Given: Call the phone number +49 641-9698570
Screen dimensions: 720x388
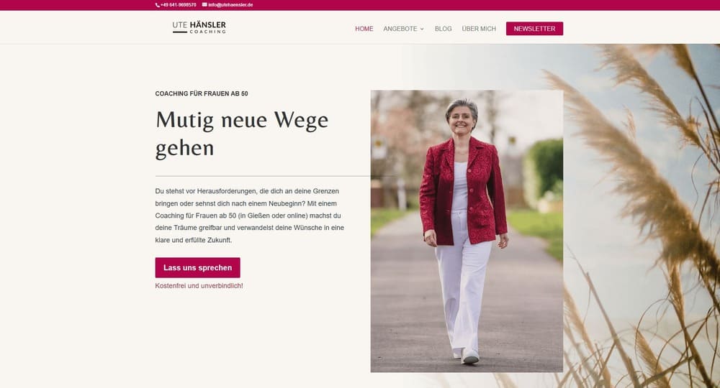Looking at the screenshot, I should pyautogui.click(x=178, y=5).
